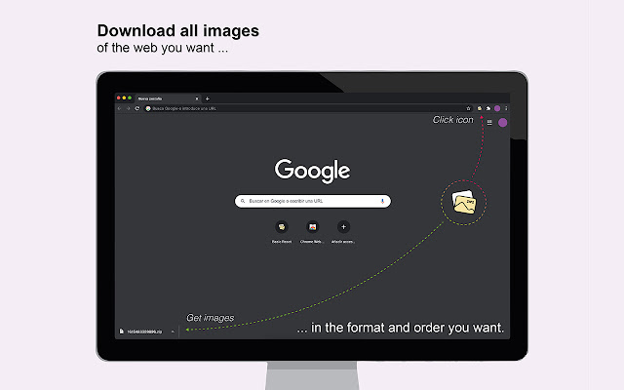Click the plus tile to add a shortcut

tap(343, 227)
